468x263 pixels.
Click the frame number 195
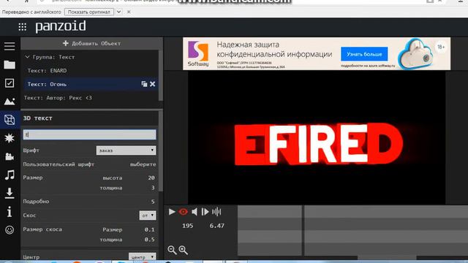pos(188,226)
